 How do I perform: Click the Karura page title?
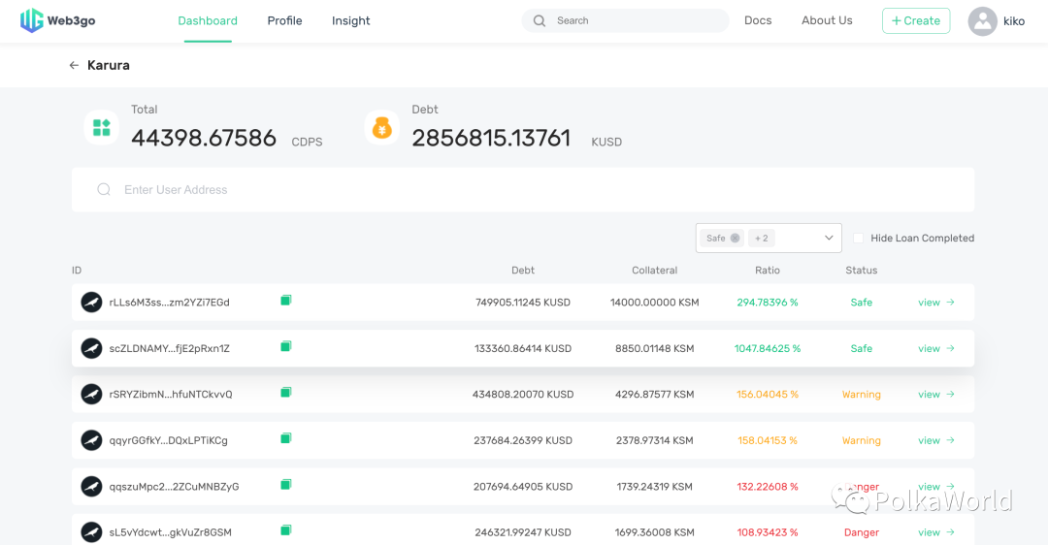pyautogui.click(x=109, y=65)
